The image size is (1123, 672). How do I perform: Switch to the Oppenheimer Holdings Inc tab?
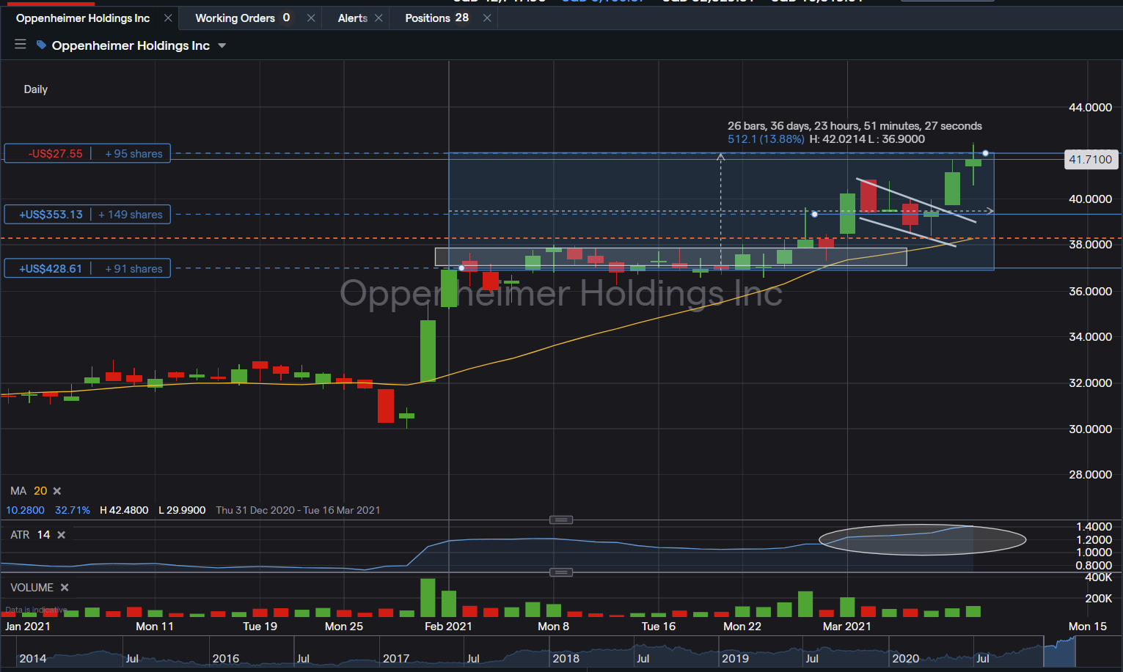(x=83, y=18)
